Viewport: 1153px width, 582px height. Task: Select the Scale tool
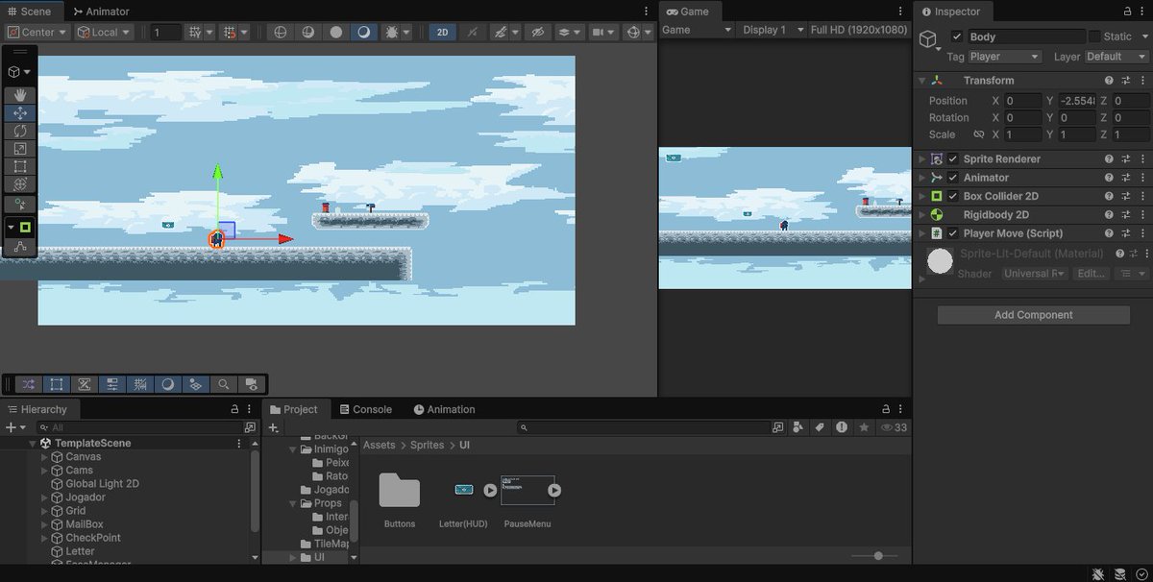pyautogui.click(x=19, y=148)
